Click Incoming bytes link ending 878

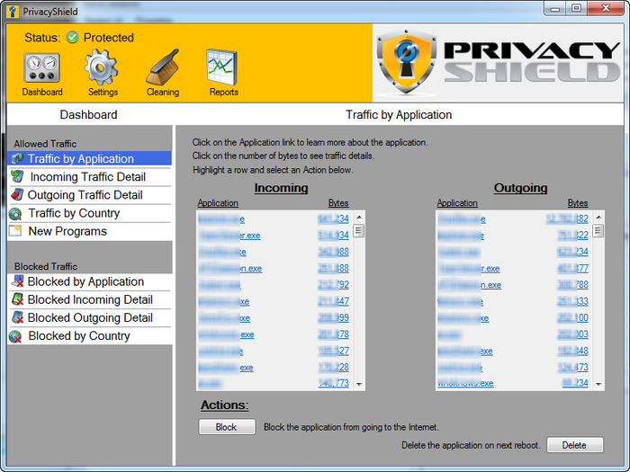[334, 334]
